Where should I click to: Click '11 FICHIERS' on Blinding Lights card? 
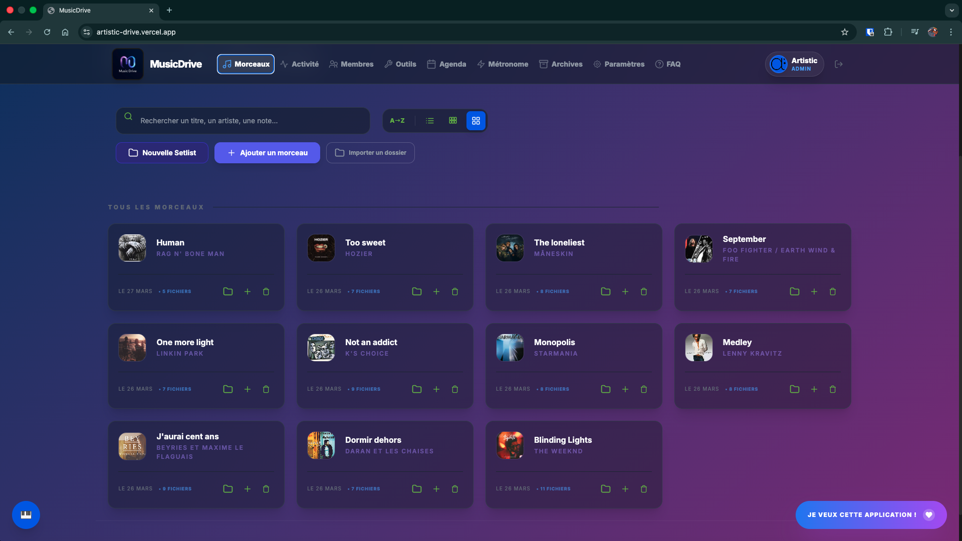click(555, 489)
